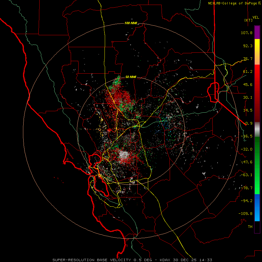Click the 107.8 velocity scale value

[x=247, y=33]
